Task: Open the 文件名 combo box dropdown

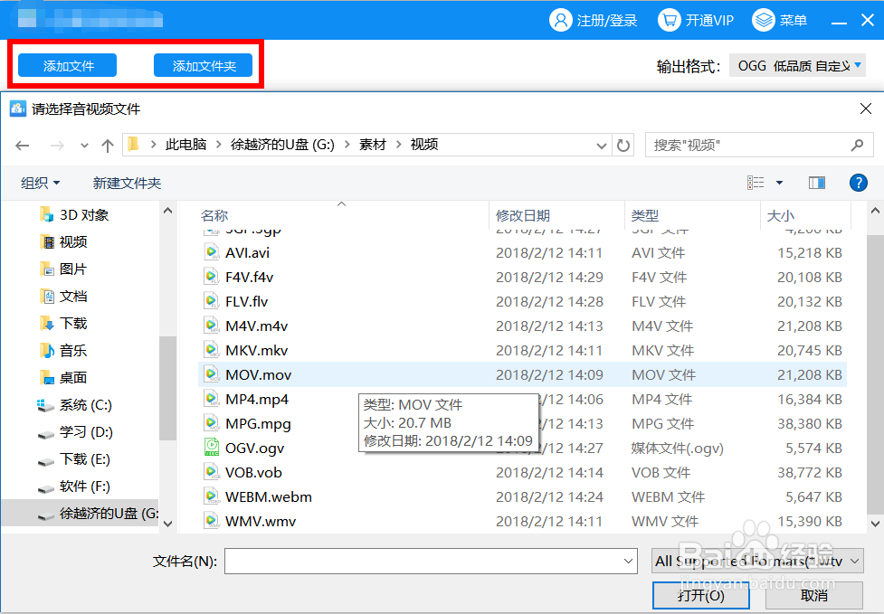Action: click(x=627, y=561)
